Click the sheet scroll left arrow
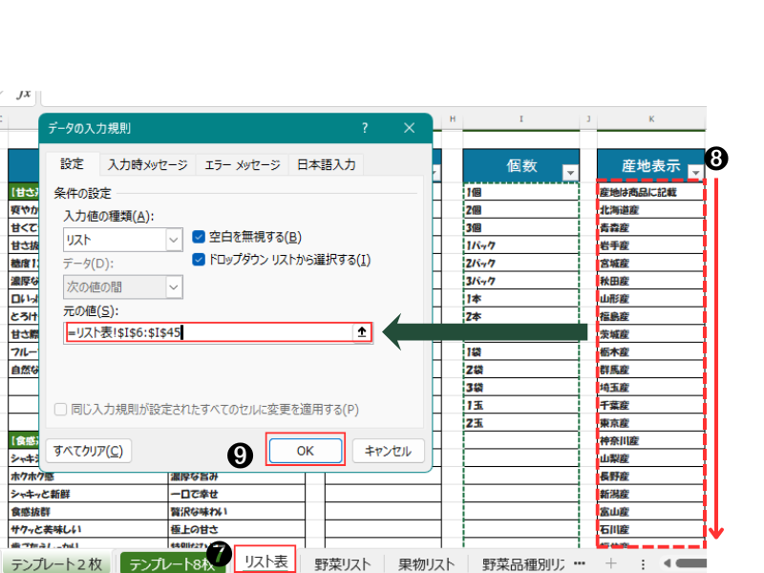Screen dimensions: 764x573 click(668, 562)
